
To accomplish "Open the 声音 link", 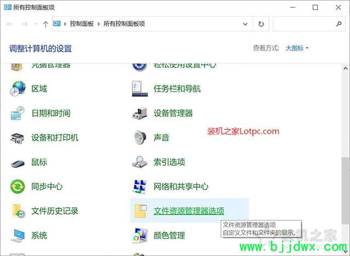I will [161, 137].
